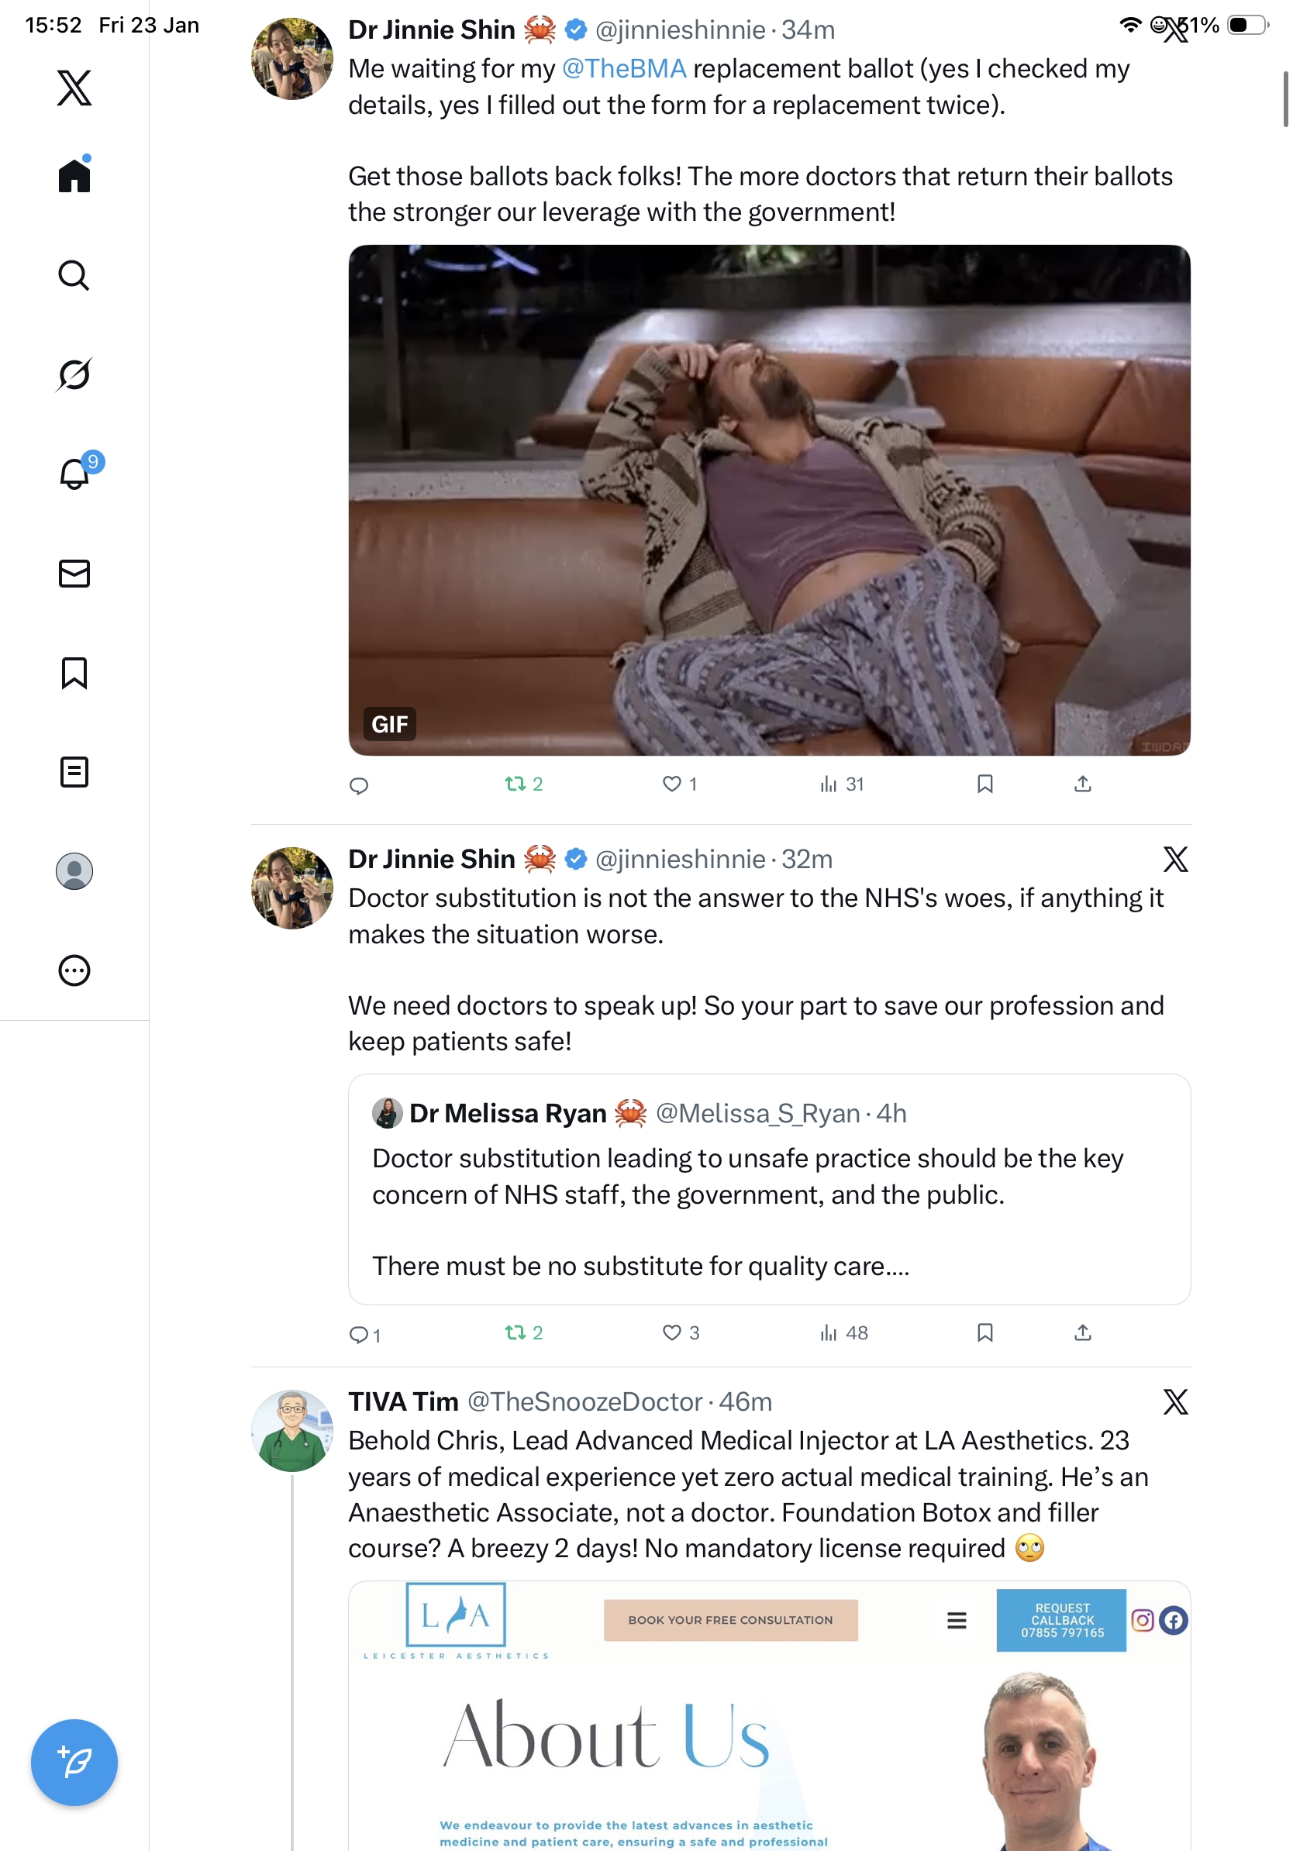Open the Search icon in sidebar
The width and height of the screenshot is (1293, 1851).
pos(74,275)
